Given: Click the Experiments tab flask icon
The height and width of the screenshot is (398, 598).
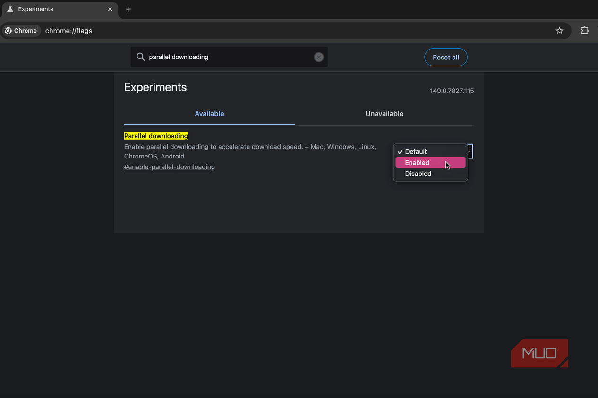Looking at the screenshot, I should [x=10, y=9].
